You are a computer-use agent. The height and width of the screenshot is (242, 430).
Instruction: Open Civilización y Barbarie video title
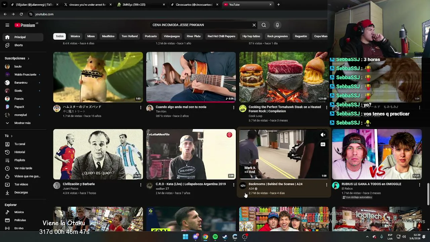click(79, 184)
